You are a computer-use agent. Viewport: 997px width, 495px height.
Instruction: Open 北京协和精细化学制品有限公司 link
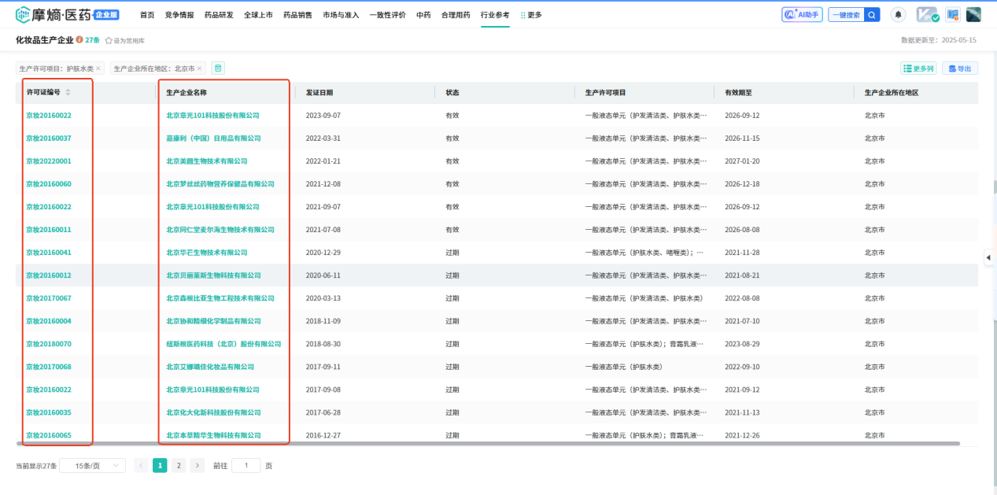click(x=213, y=321)
